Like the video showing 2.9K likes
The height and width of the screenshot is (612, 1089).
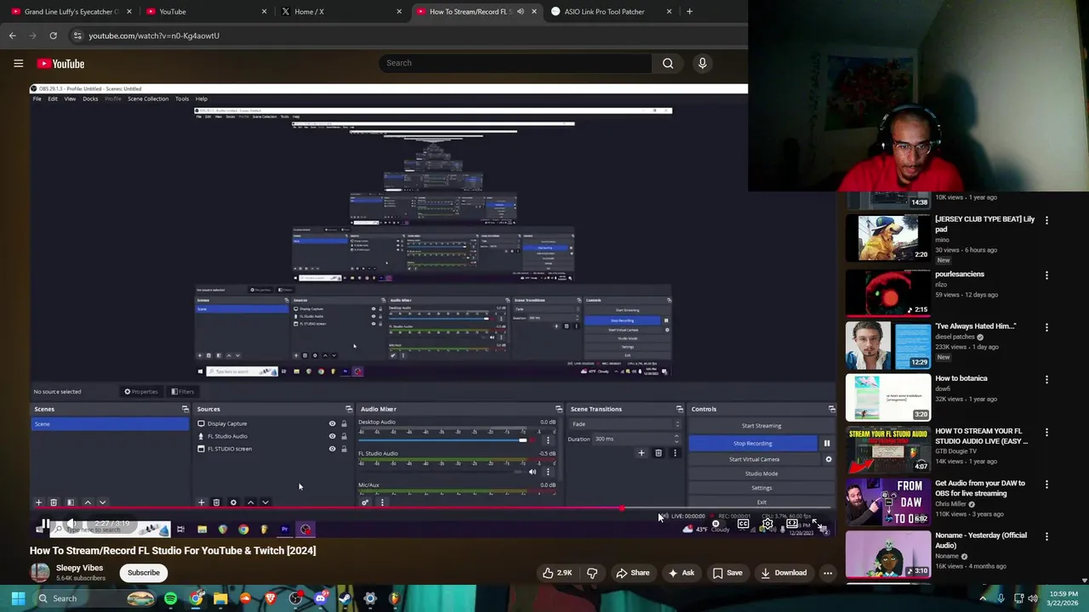click(557, 573)
